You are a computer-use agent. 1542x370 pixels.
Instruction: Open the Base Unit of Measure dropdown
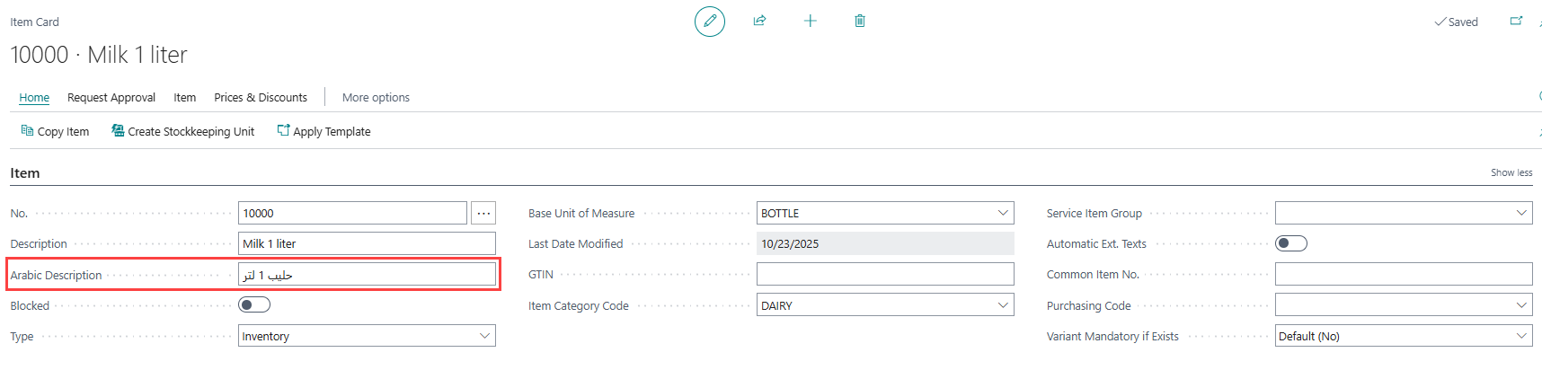point(1003,213)
